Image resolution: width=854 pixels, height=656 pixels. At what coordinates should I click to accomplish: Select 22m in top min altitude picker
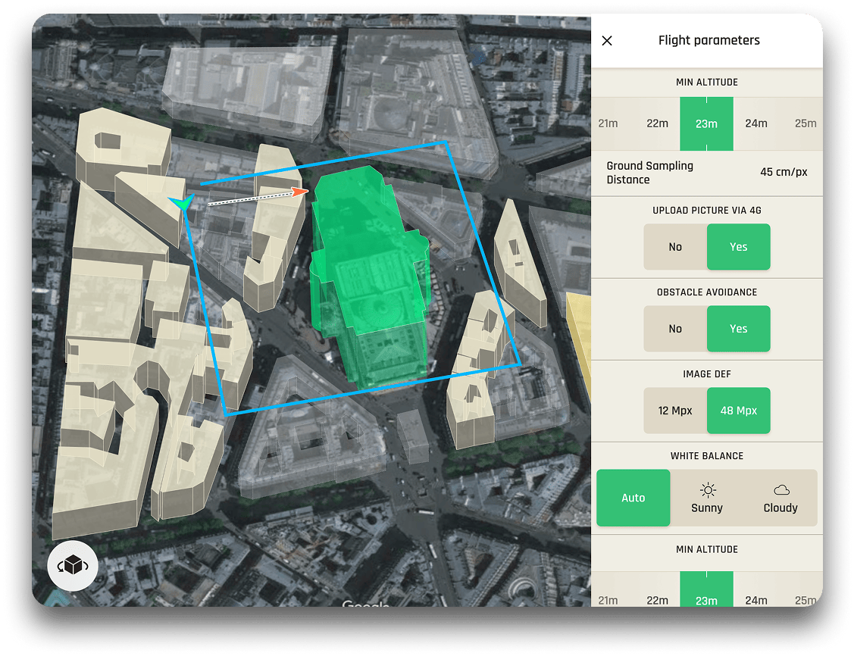(x=657, y=123)
